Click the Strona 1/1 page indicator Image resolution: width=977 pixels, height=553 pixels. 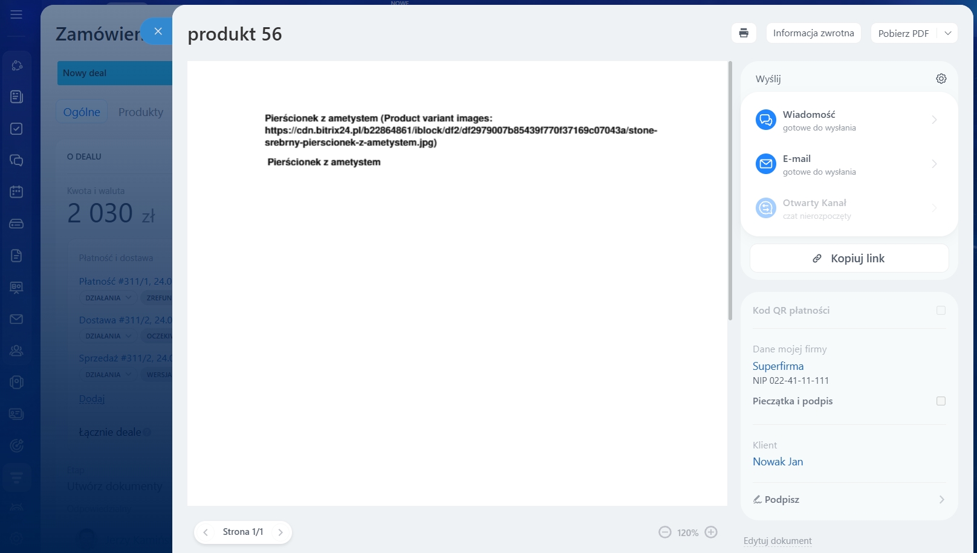coord(243,532)
